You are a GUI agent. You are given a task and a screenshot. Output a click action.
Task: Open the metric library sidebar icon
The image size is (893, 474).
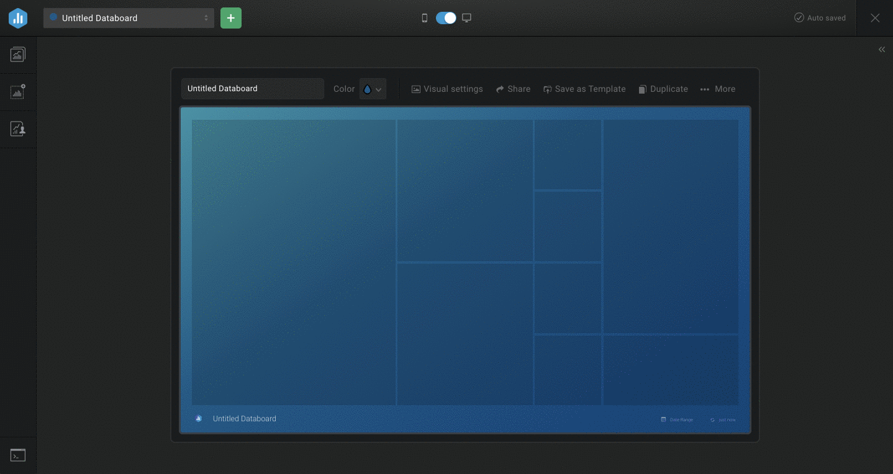18,55
